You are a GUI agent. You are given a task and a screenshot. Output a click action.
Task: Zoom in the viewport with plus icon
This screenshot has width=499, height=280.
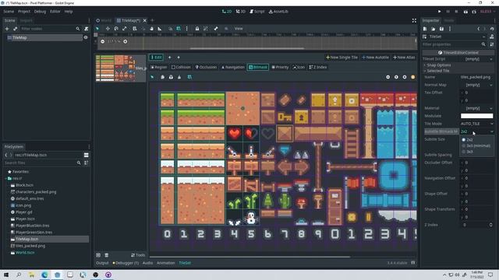click(x=126, y=41)
